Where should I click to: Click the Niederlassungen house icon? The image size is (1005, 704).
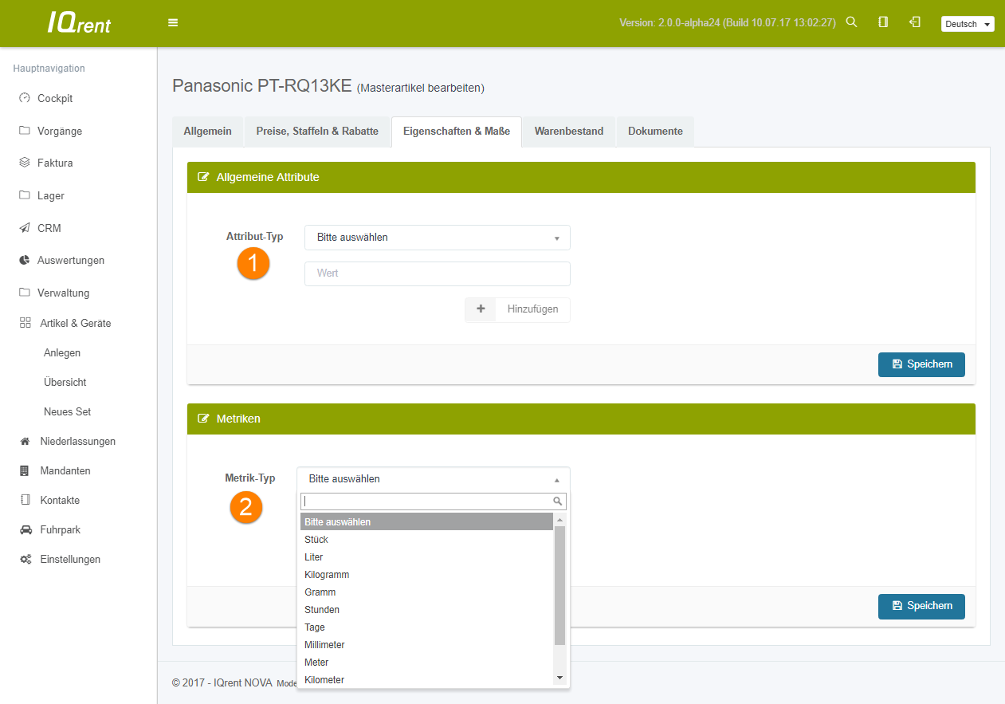25,441
